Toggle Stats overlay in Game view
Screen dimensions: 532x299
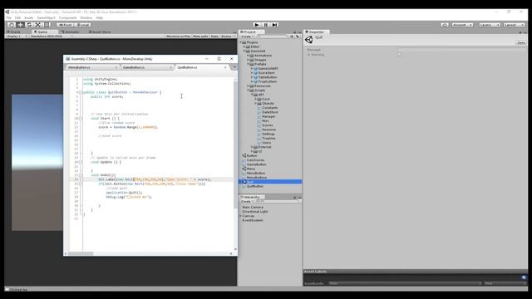coord(214,37)
